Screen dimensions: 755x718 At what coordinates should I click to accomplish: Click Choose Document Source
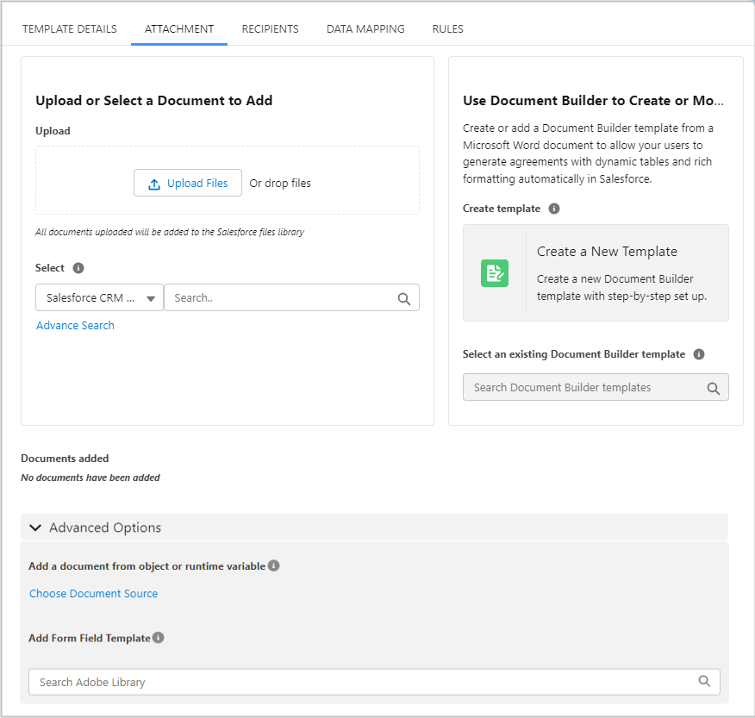pyautogui.click(x=93, y=593)
